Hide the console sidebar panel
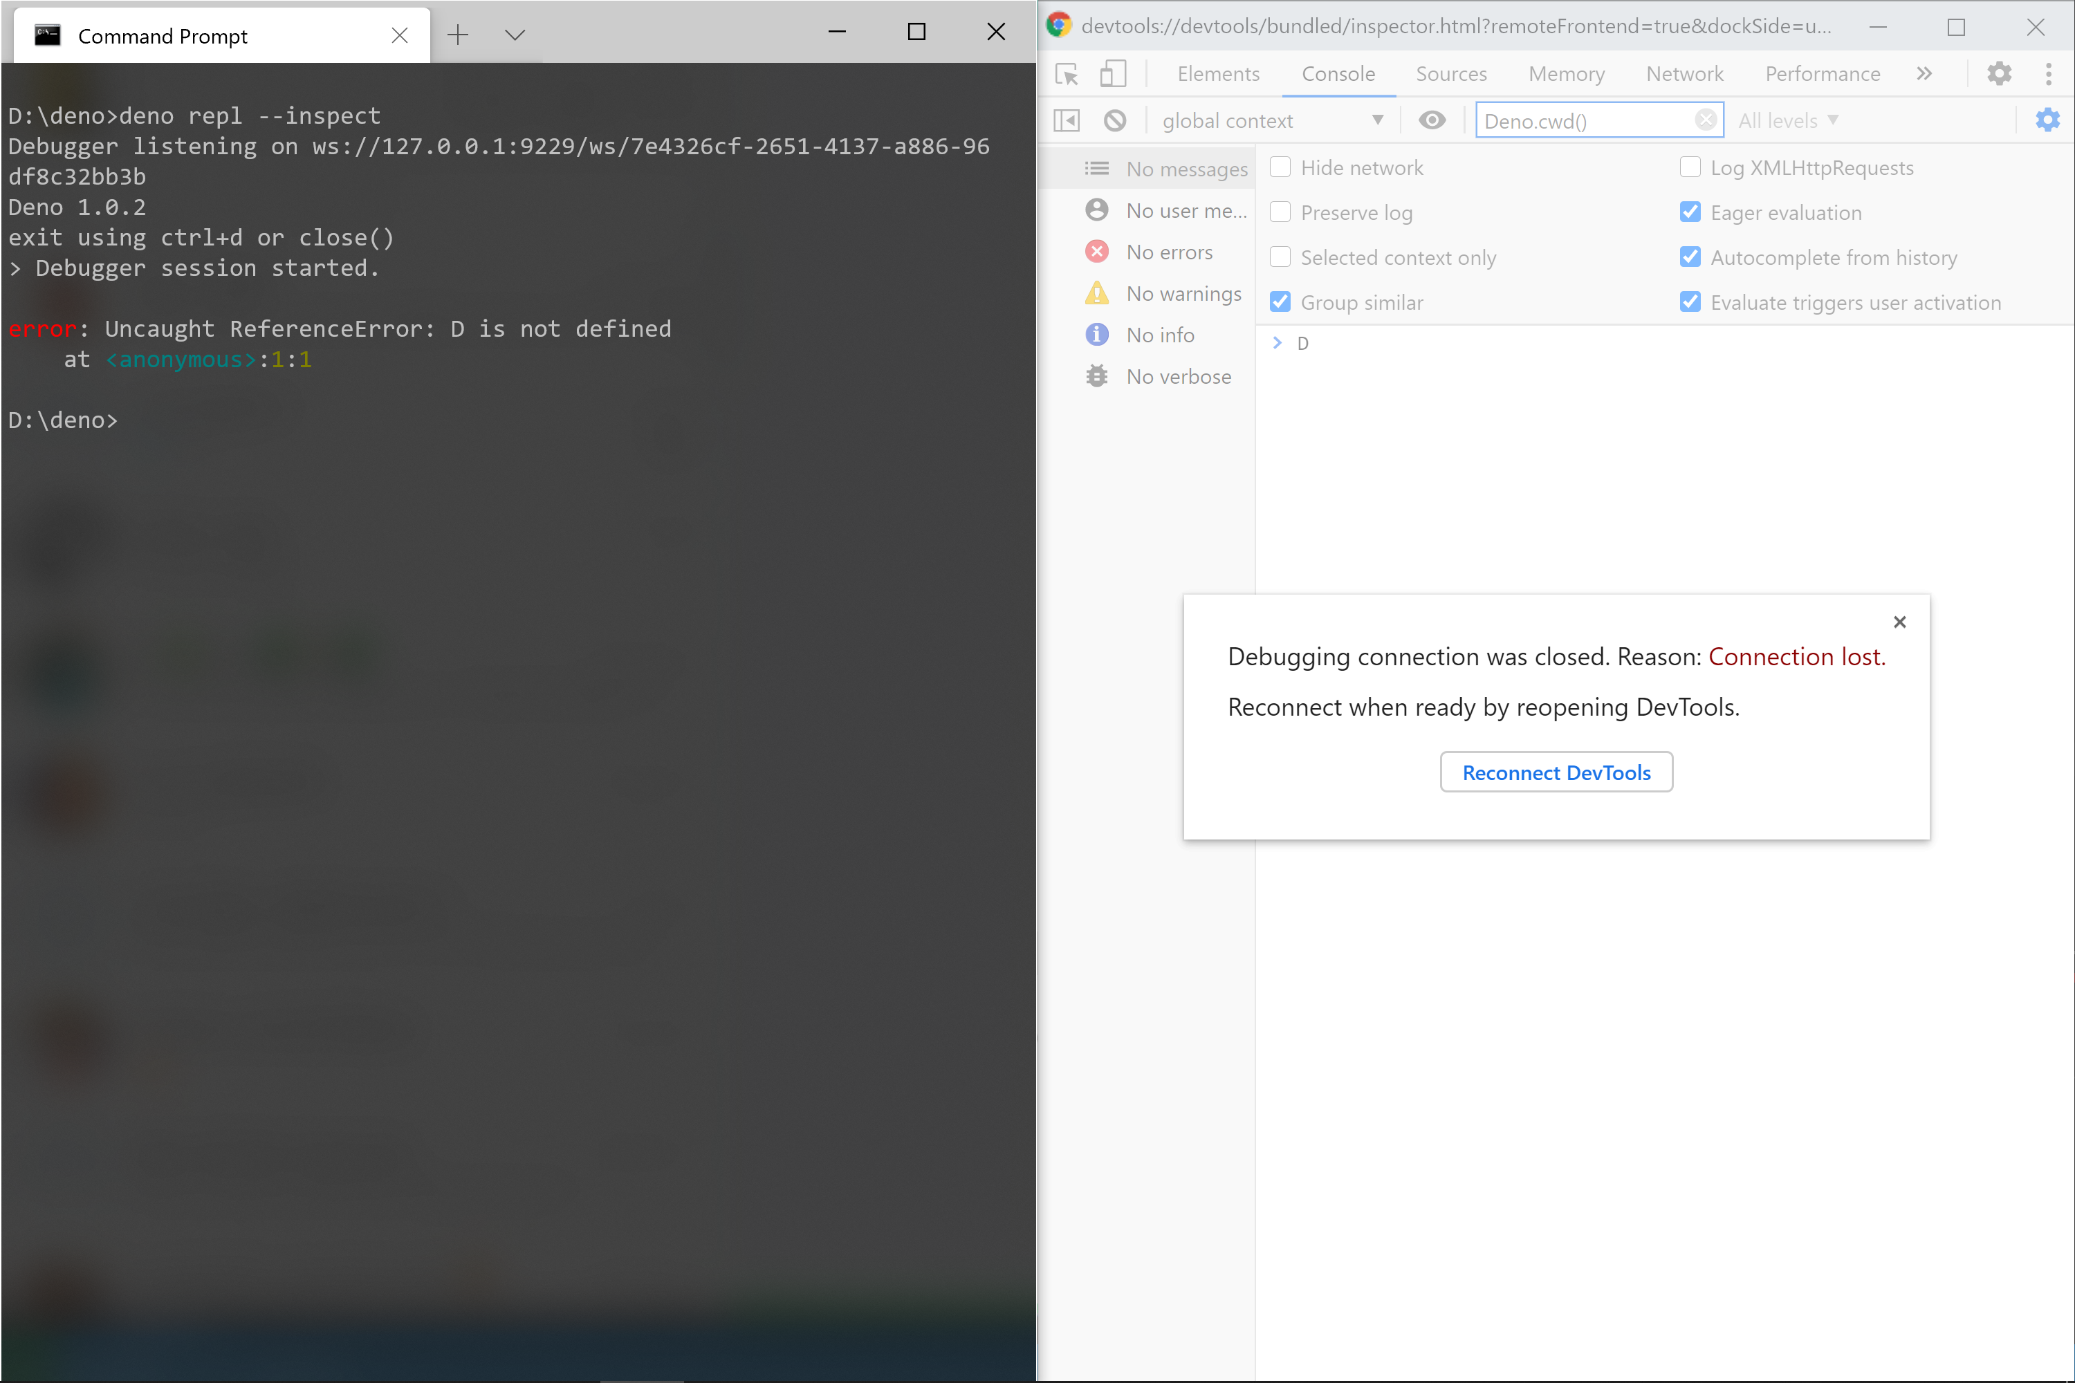Viewport: 2075px width, 1383px height. (x=1067, y=121)
